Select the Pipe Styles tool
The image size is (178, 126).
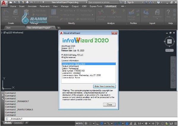[x=39, y=11]
